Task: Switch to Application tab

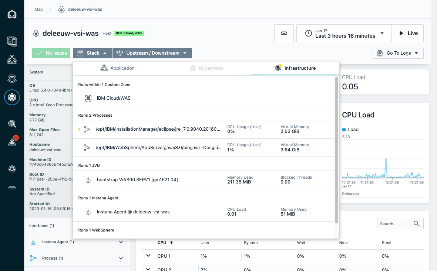Action: click(x=117, y=68)
